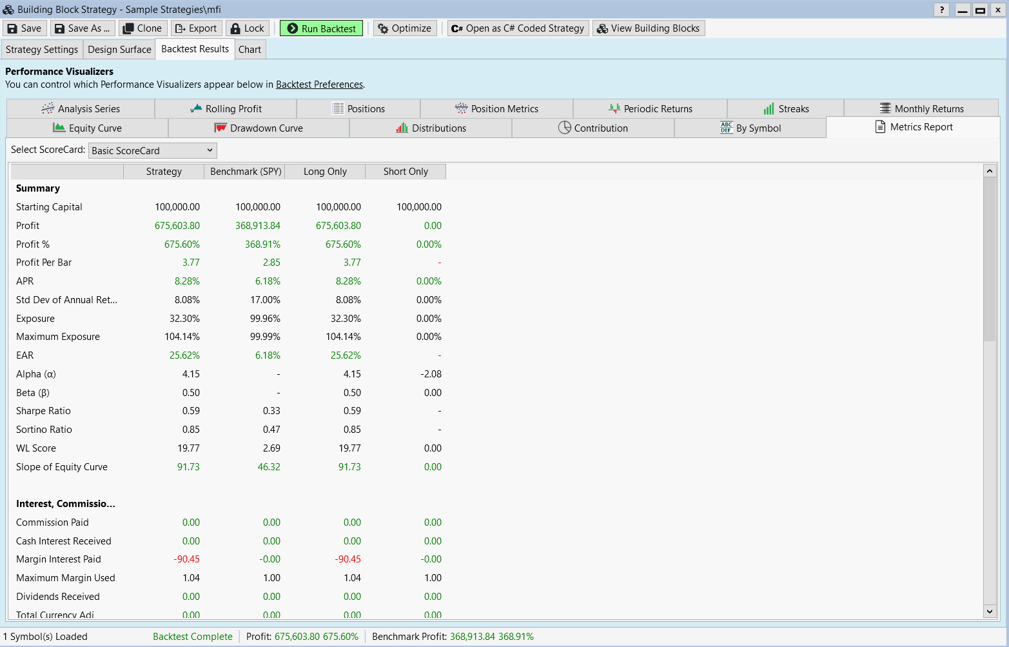Click the Save As disk icon
1009x647 pixels.
tap(59, 28)
